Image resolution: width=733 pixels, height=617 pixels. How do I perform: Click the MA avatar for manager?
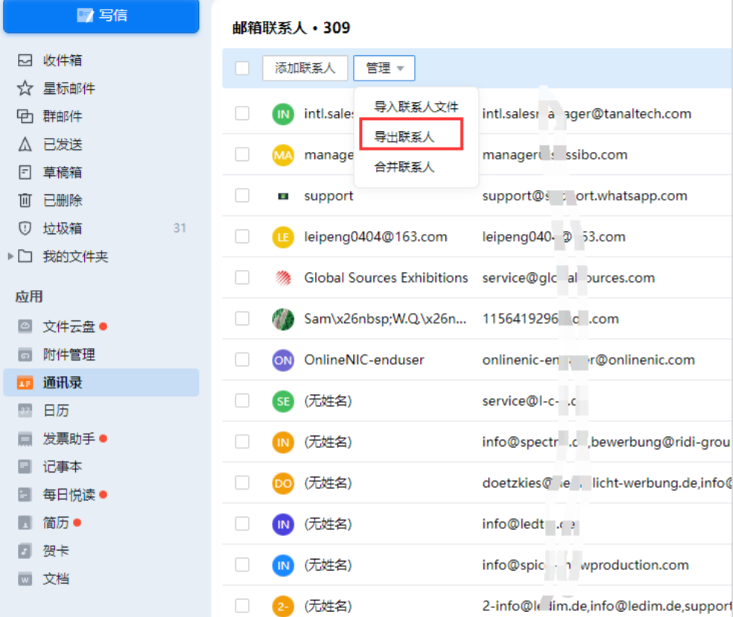pyautogui.click(x=283, y=155)
